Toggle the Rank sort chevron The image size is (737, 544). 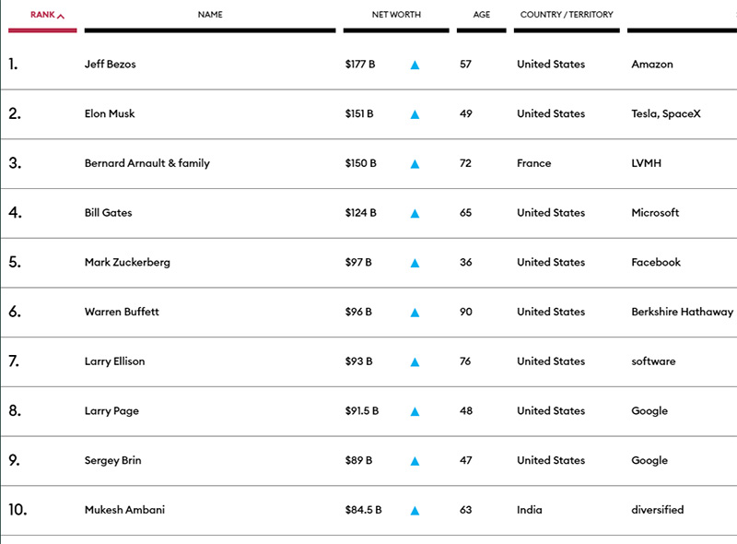tap(61, 16)
